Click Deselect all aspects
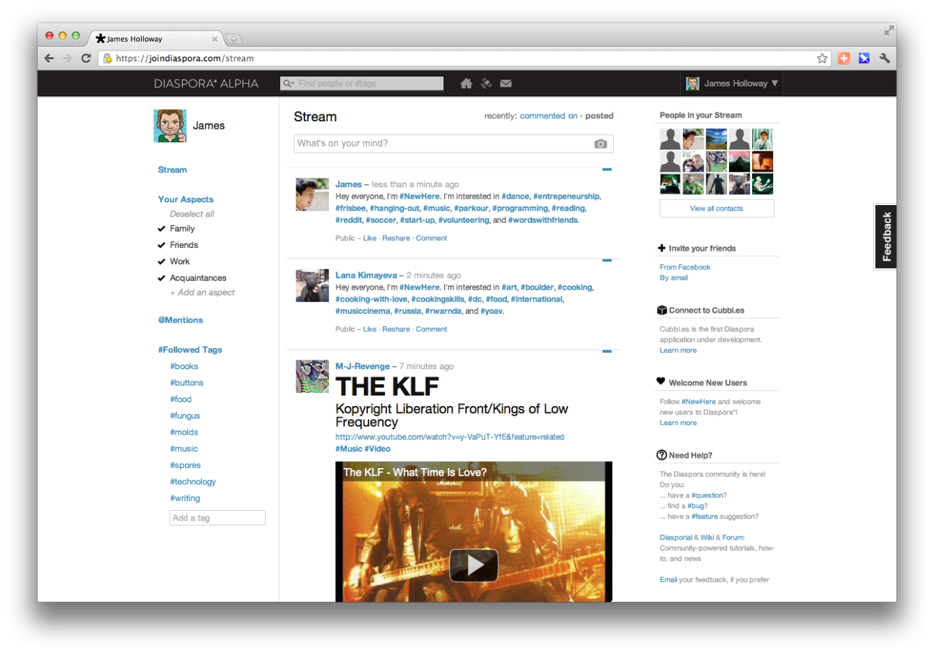The height and width of the screenshot is (654, 934). (x=191, y=214)
